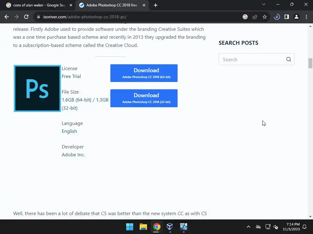
Task: Open the Chrome downloads icon
Action: pos(277,17)
